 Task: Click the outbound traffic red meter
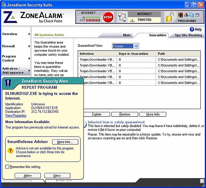click(93, 20)
